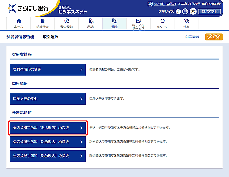Open the 承認 approval icon
Viewport: 229px width, 177px height.
click(x=90, y=21)
